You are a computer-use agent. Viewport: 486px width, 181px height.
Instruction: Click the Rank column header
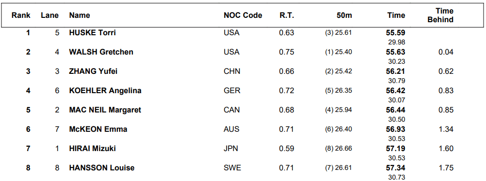[21, 15]
